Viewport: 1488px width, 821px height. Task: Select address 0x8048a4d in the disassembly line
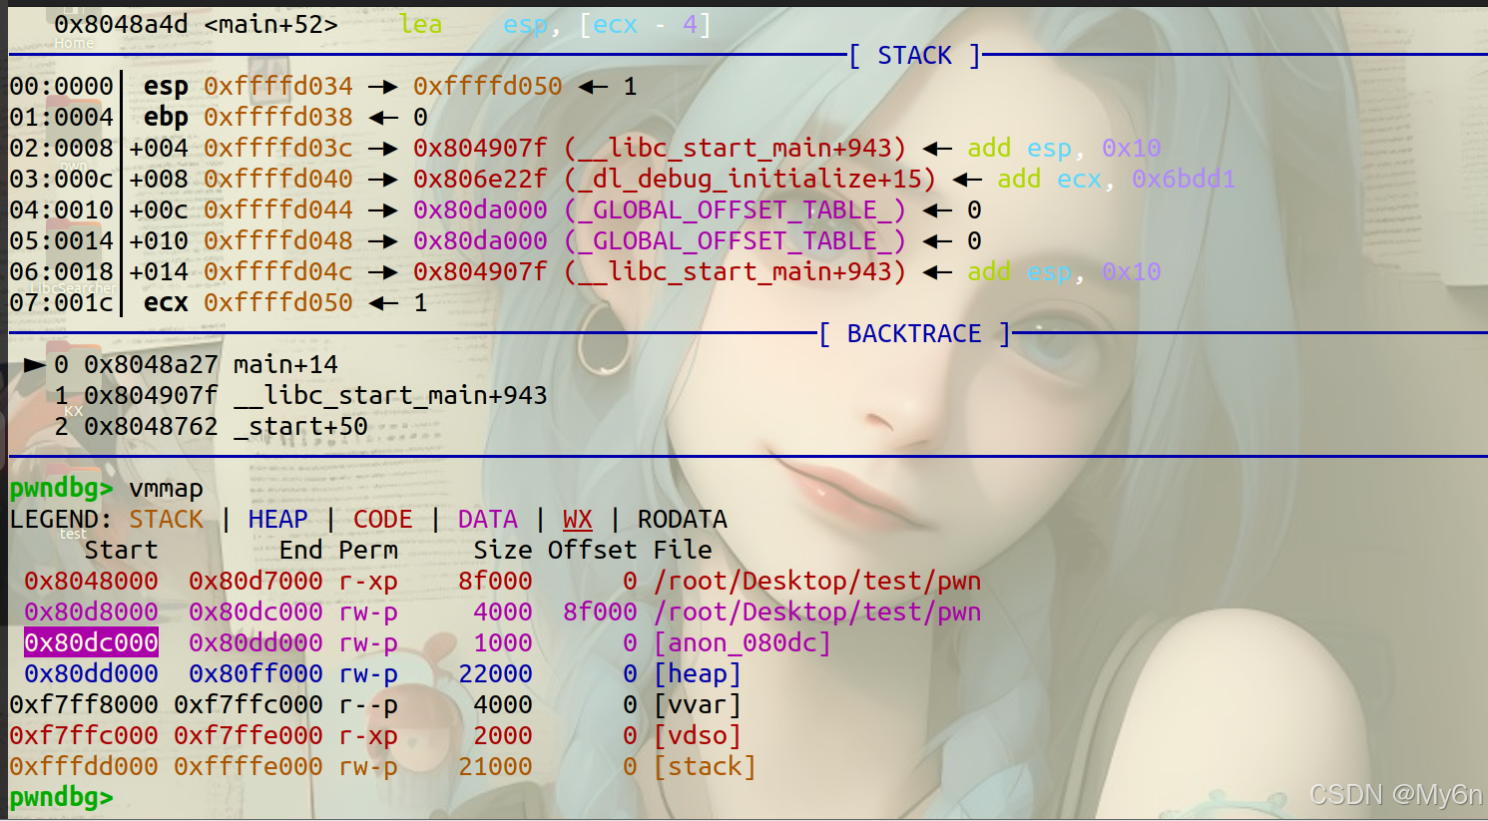click(x=121, y=24)
